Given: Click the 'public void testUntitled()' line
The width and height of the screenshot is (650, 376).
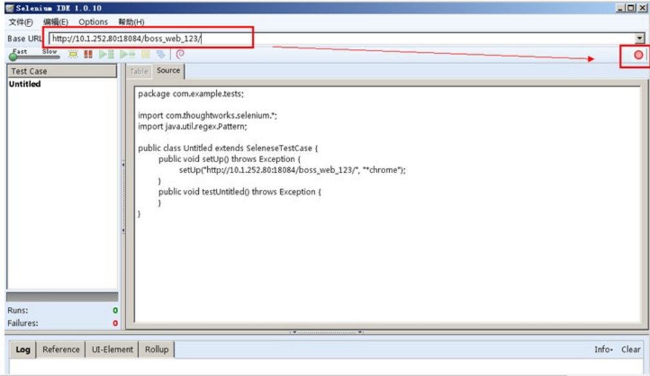Looking at the screenshot, I should [239, 192].
